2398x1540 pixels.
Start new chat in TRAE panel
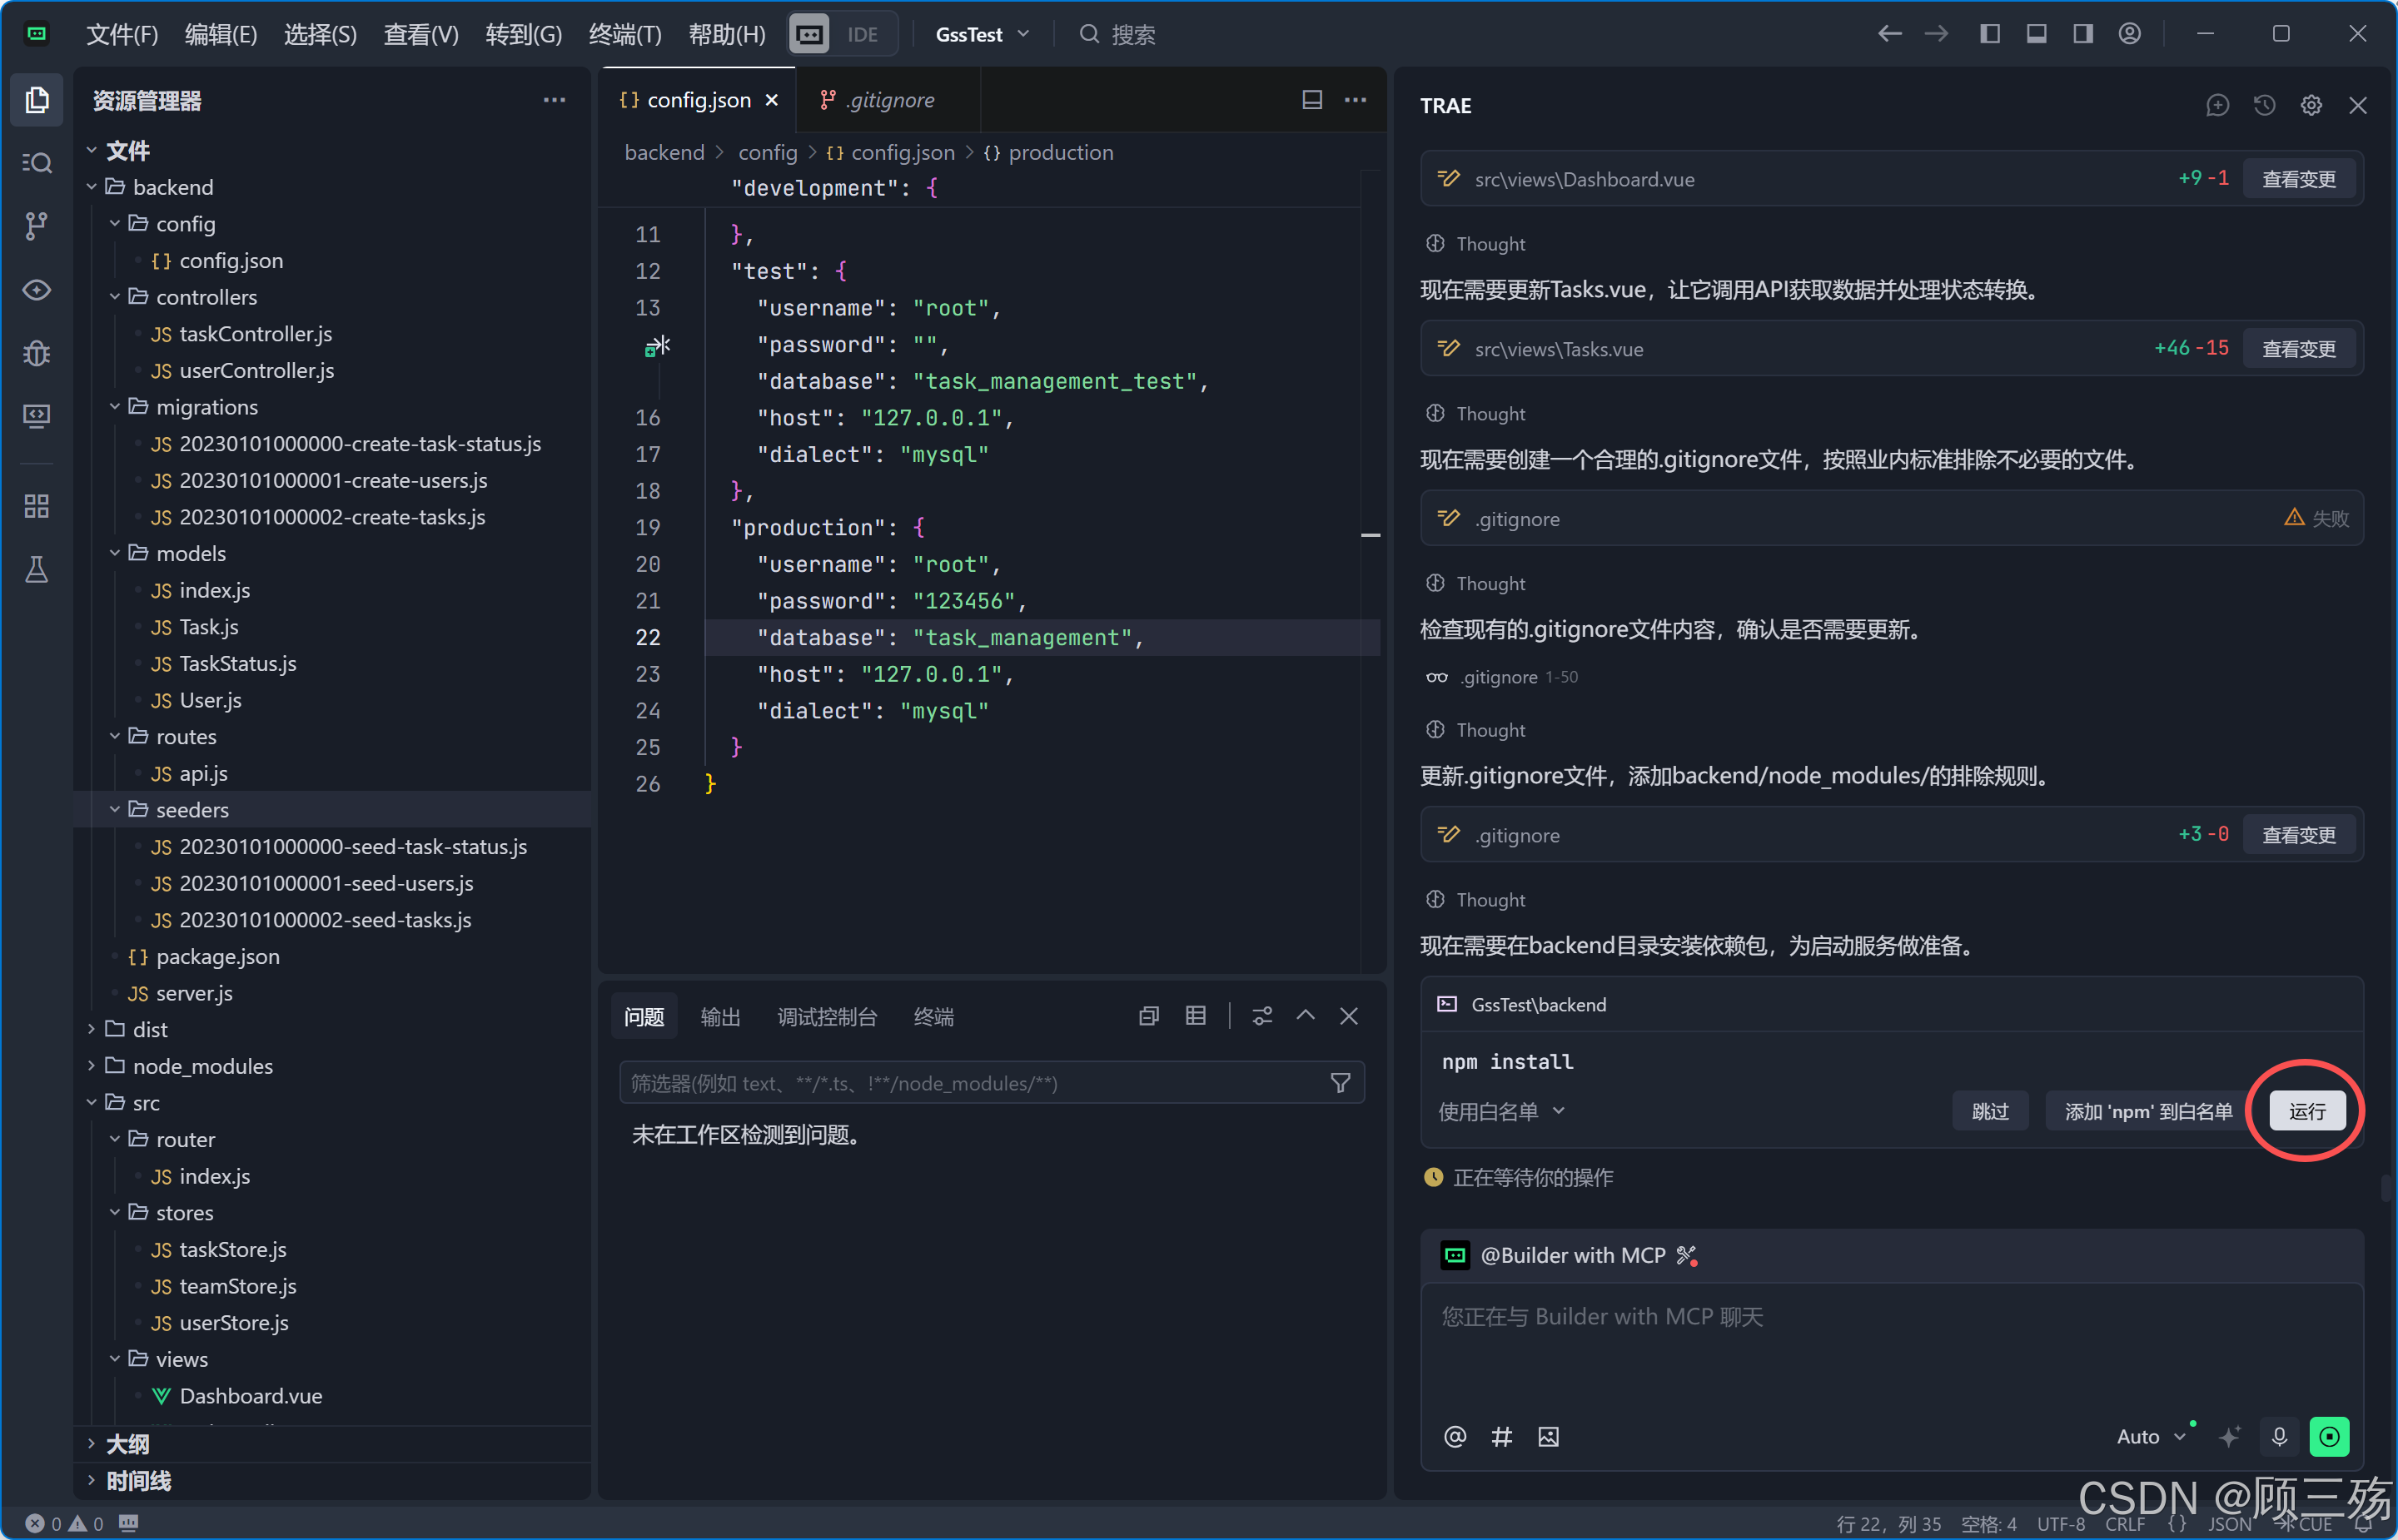click(x=2217, y=105)
